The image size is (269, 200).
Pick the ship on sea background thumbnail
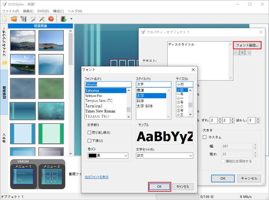[x=51, y=40]
